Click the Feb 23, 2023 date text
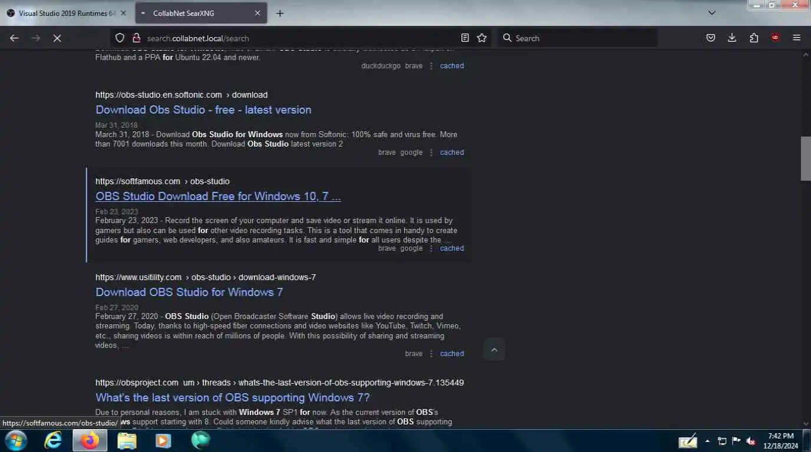 pos(117,212)
